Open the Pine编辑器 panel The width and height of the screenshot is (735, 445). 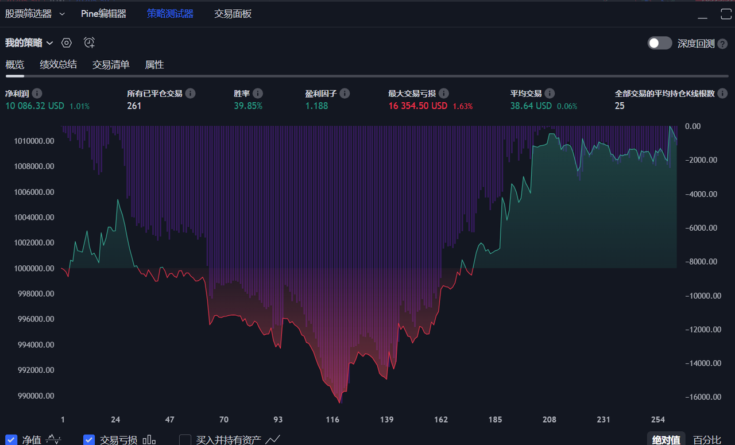(103, 14)
